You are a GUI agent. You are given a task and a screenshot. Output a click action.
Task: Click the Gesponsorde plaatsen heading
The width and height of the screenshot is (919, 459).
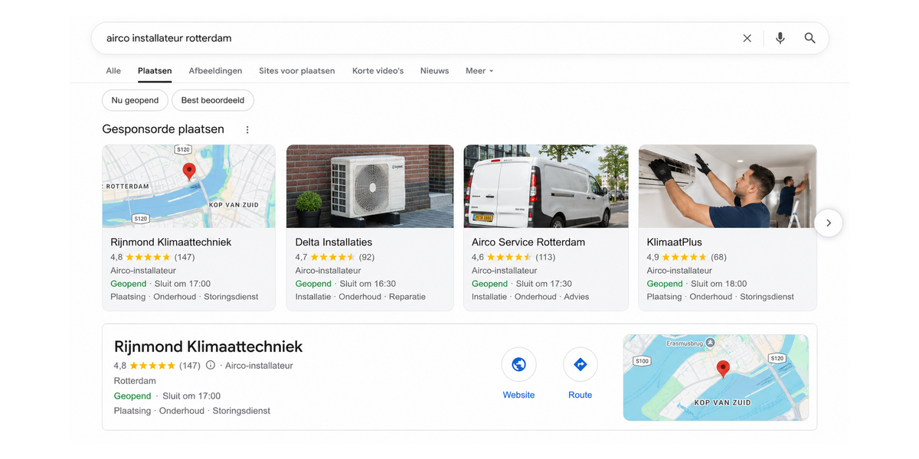coord(163,129)
